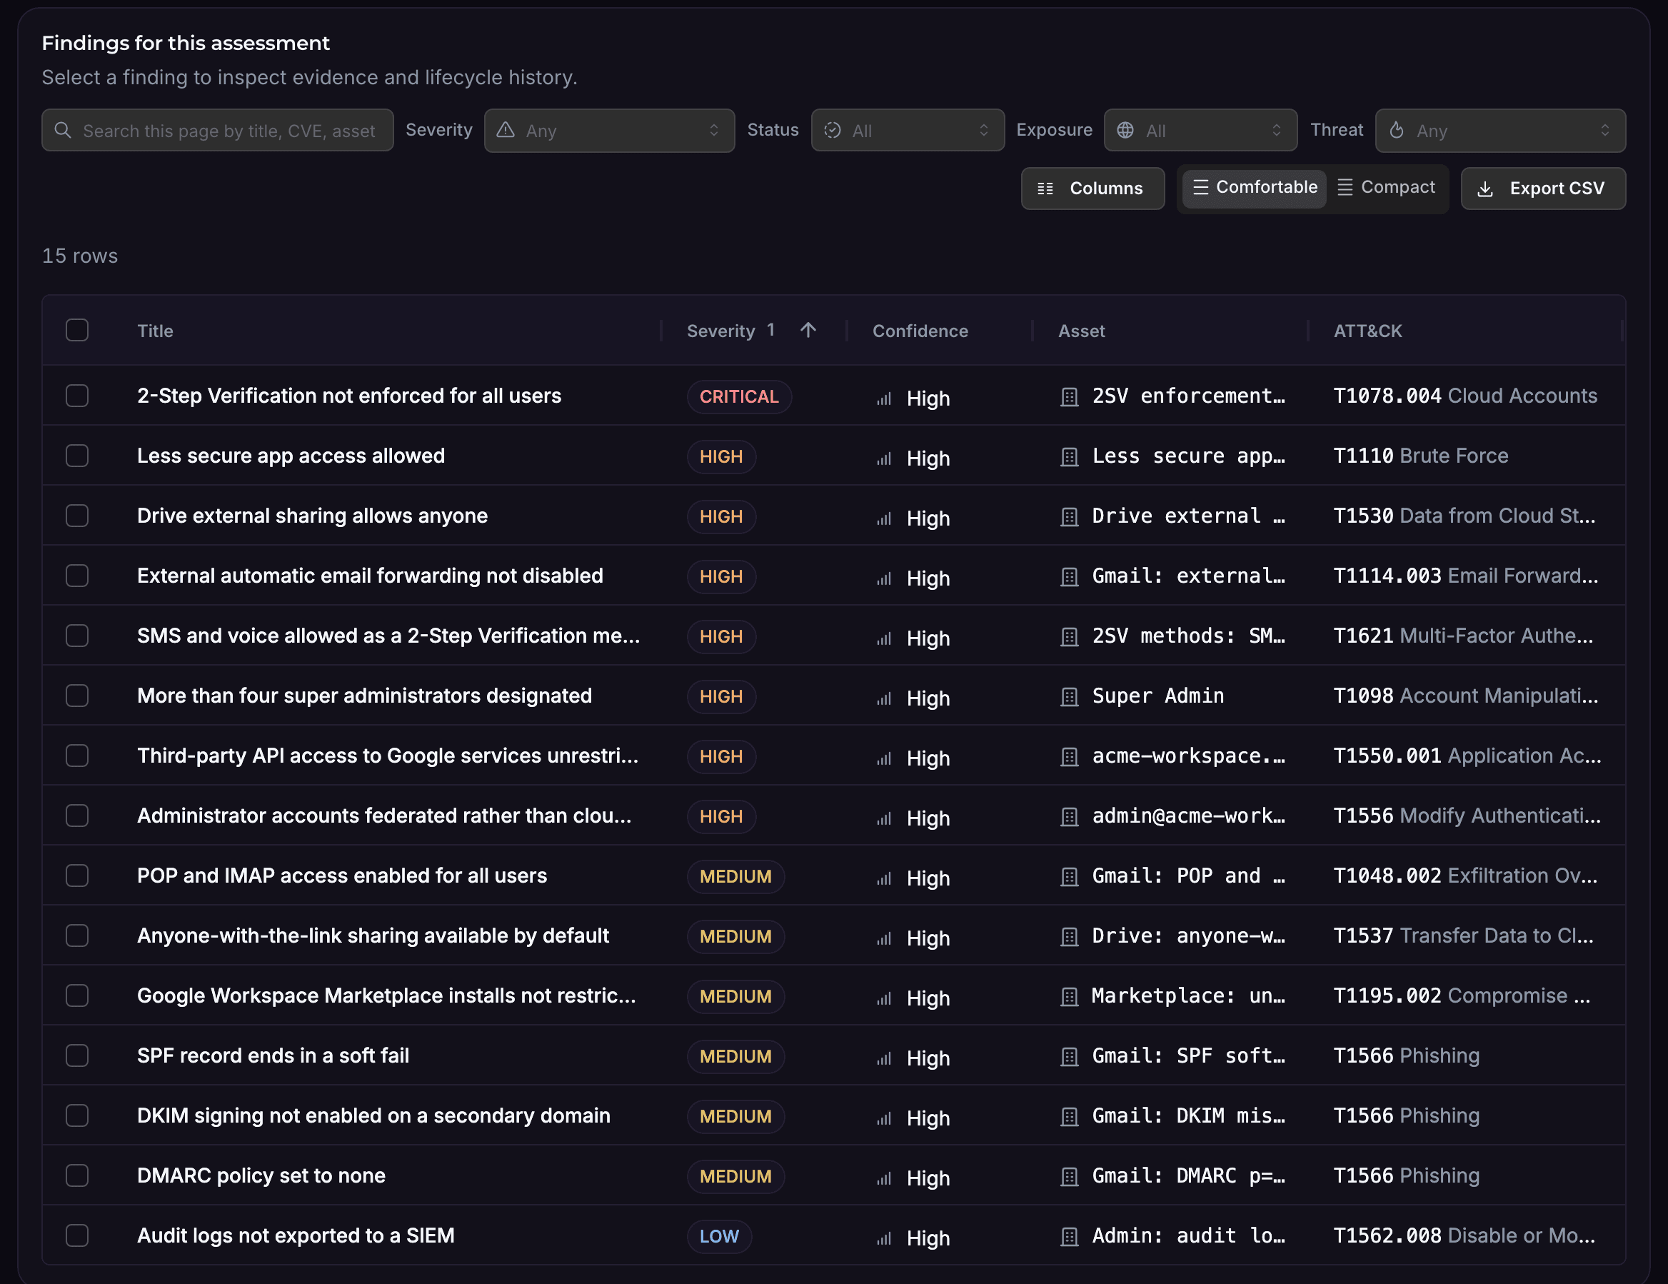Export findings with Export CSV button
Screen dimensions: 1668x1284
pyautogui.click(x=1543, y=189)
